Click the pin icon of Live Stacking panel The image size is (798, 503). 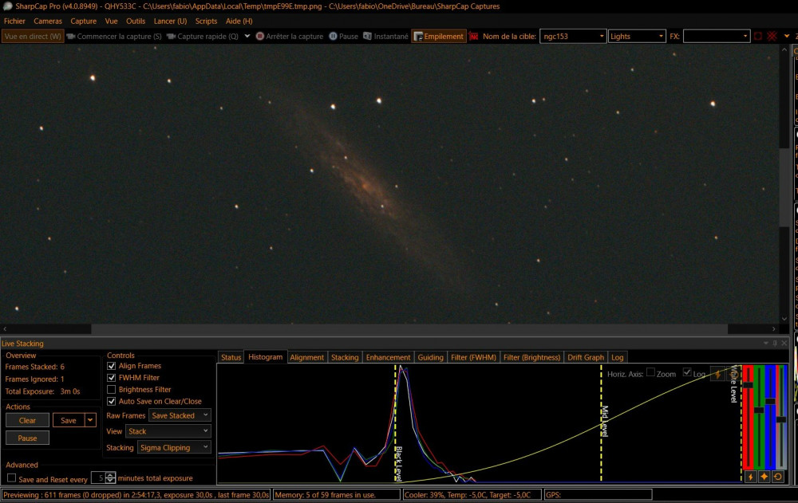click(x=775, y=344)
